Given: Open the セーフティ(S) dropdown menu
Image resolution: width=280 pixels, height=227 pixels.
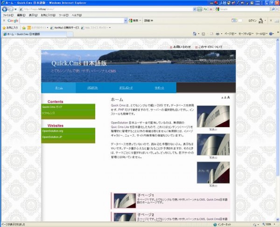Looking at the screenshot, I should click(x=245, y=34).
